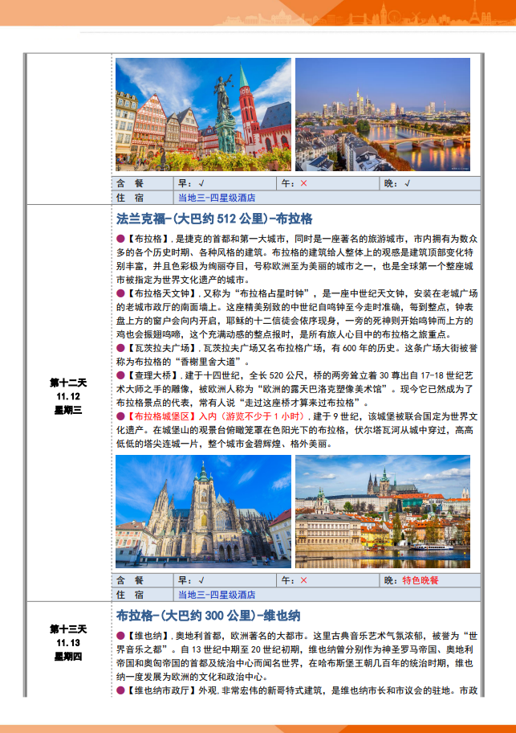Select heading 法兰克福-(大巴约 512 公里)-布拉格
The image size is (516, 733).
click(x=214, y=219)
